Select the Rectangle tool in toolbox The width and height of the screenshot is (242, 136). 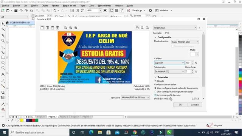click(x=3, y=57)
